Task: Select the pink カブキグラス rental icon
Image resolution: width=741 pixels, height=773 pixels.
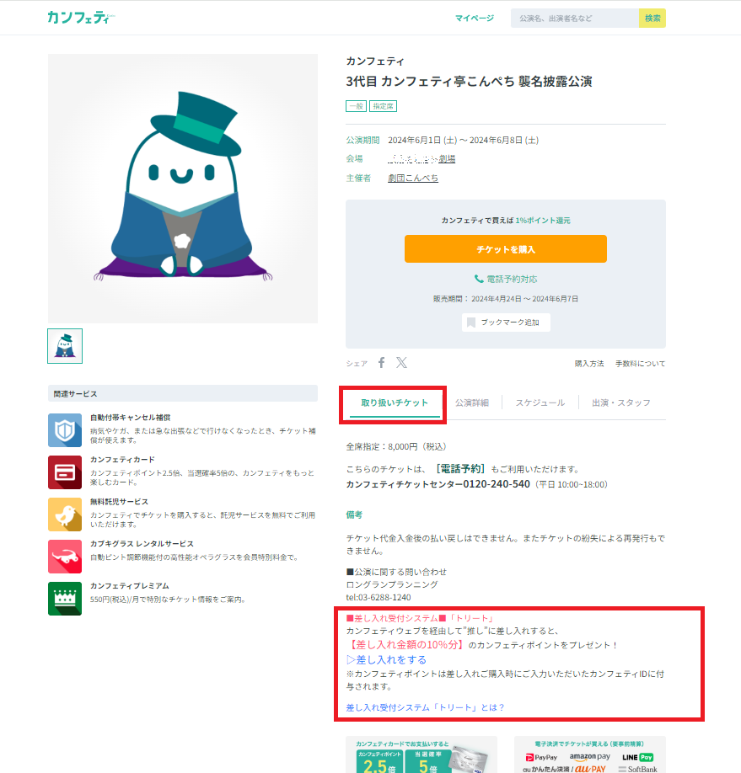Action: pos(65,556)
